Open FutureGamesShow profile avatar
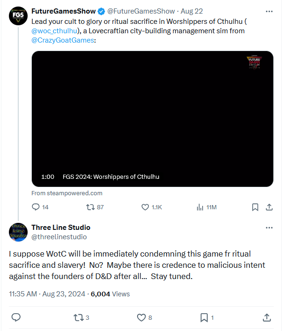285x331 pixels. (x=18, y=16)
